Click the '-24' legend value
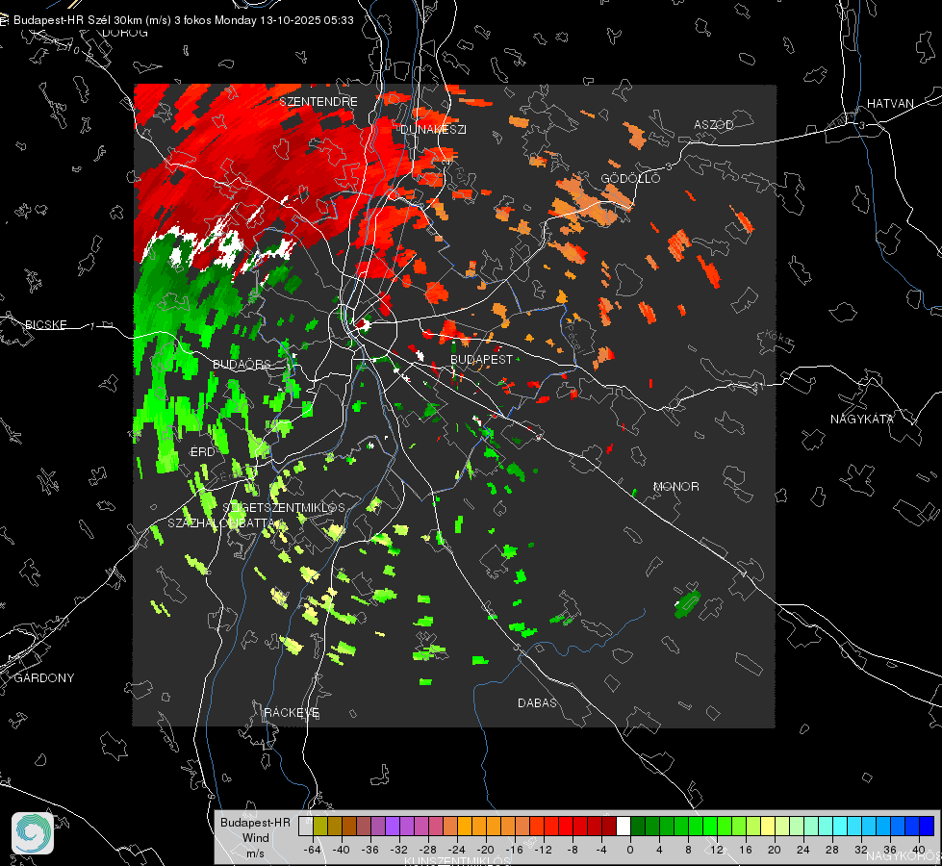 (456, 850)
